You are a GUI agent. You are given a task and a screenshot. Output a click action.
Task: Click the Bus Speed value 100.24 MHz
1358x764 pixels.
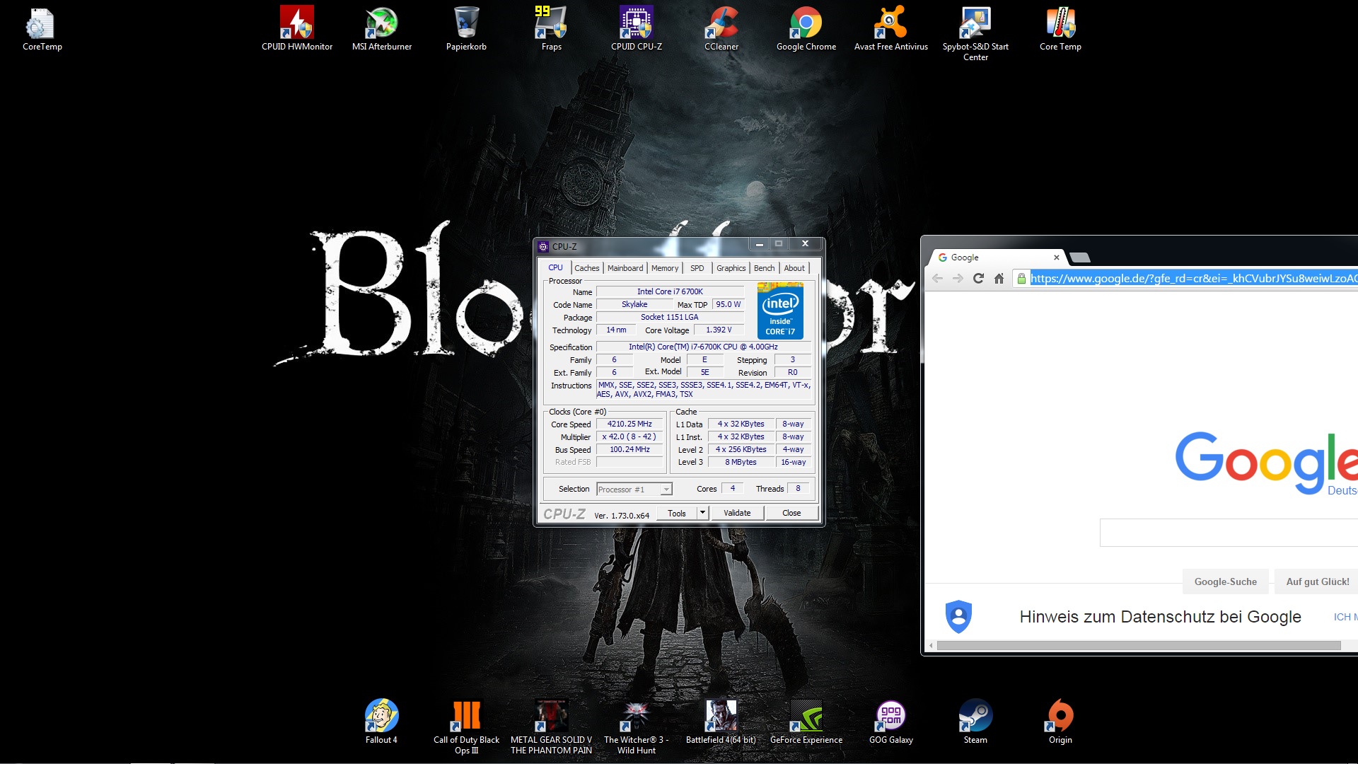pos(629,450)
